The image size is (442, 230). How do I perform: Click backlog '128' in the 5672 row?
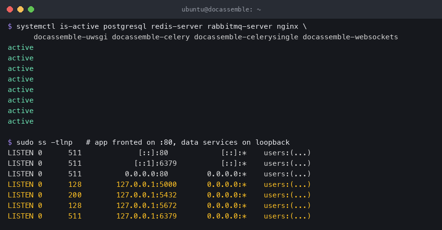coord(75,206)
